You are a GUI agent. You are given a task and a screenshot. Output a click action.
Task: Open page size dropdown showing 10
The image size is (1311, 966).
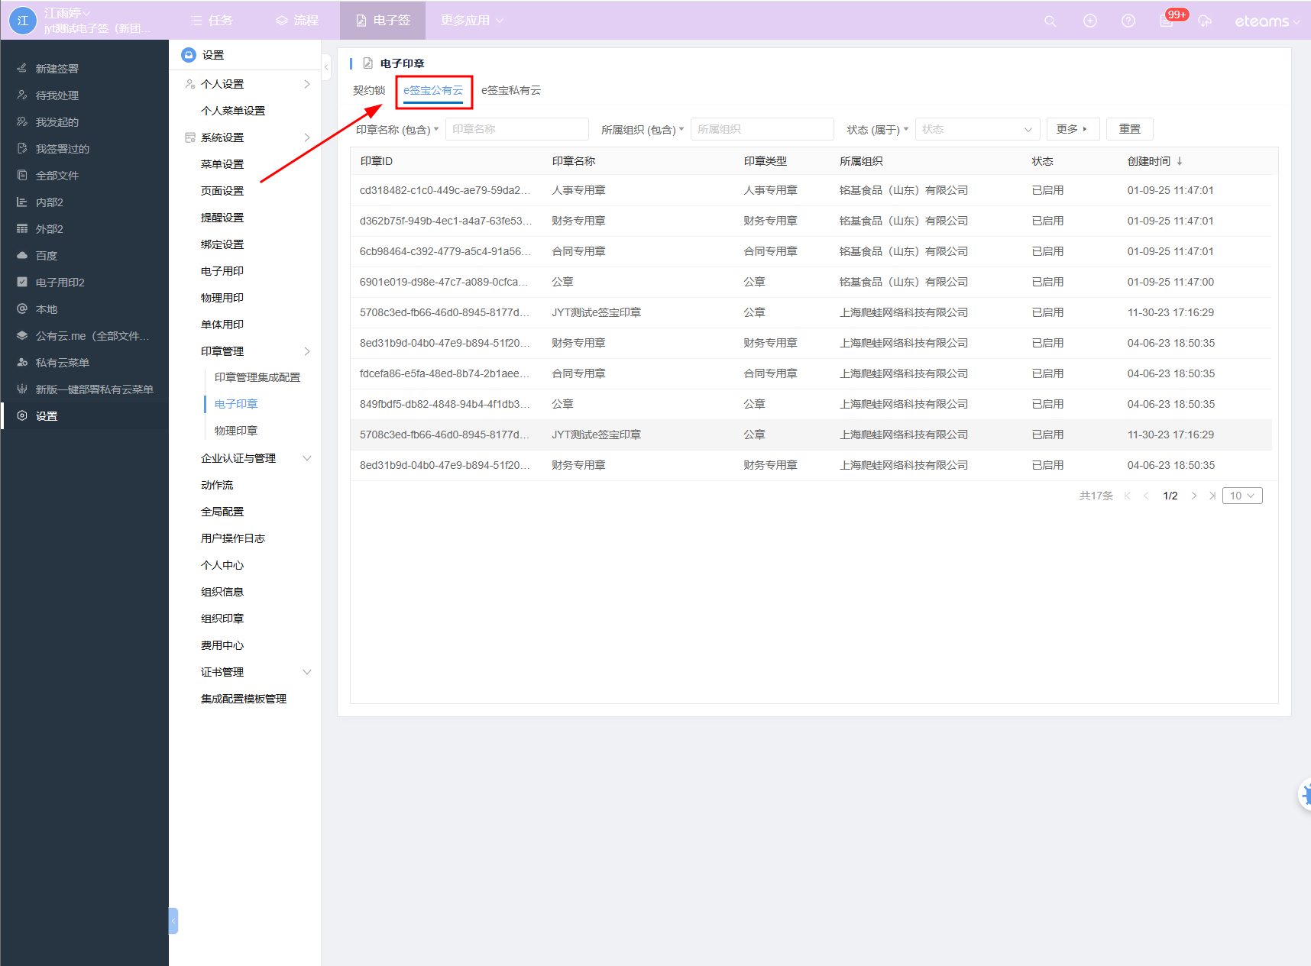coord(1241,496)
